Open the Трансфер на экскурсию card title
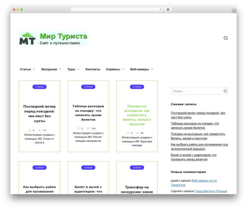This screenshot has height=209, width=247. click(x=137, y=190)
